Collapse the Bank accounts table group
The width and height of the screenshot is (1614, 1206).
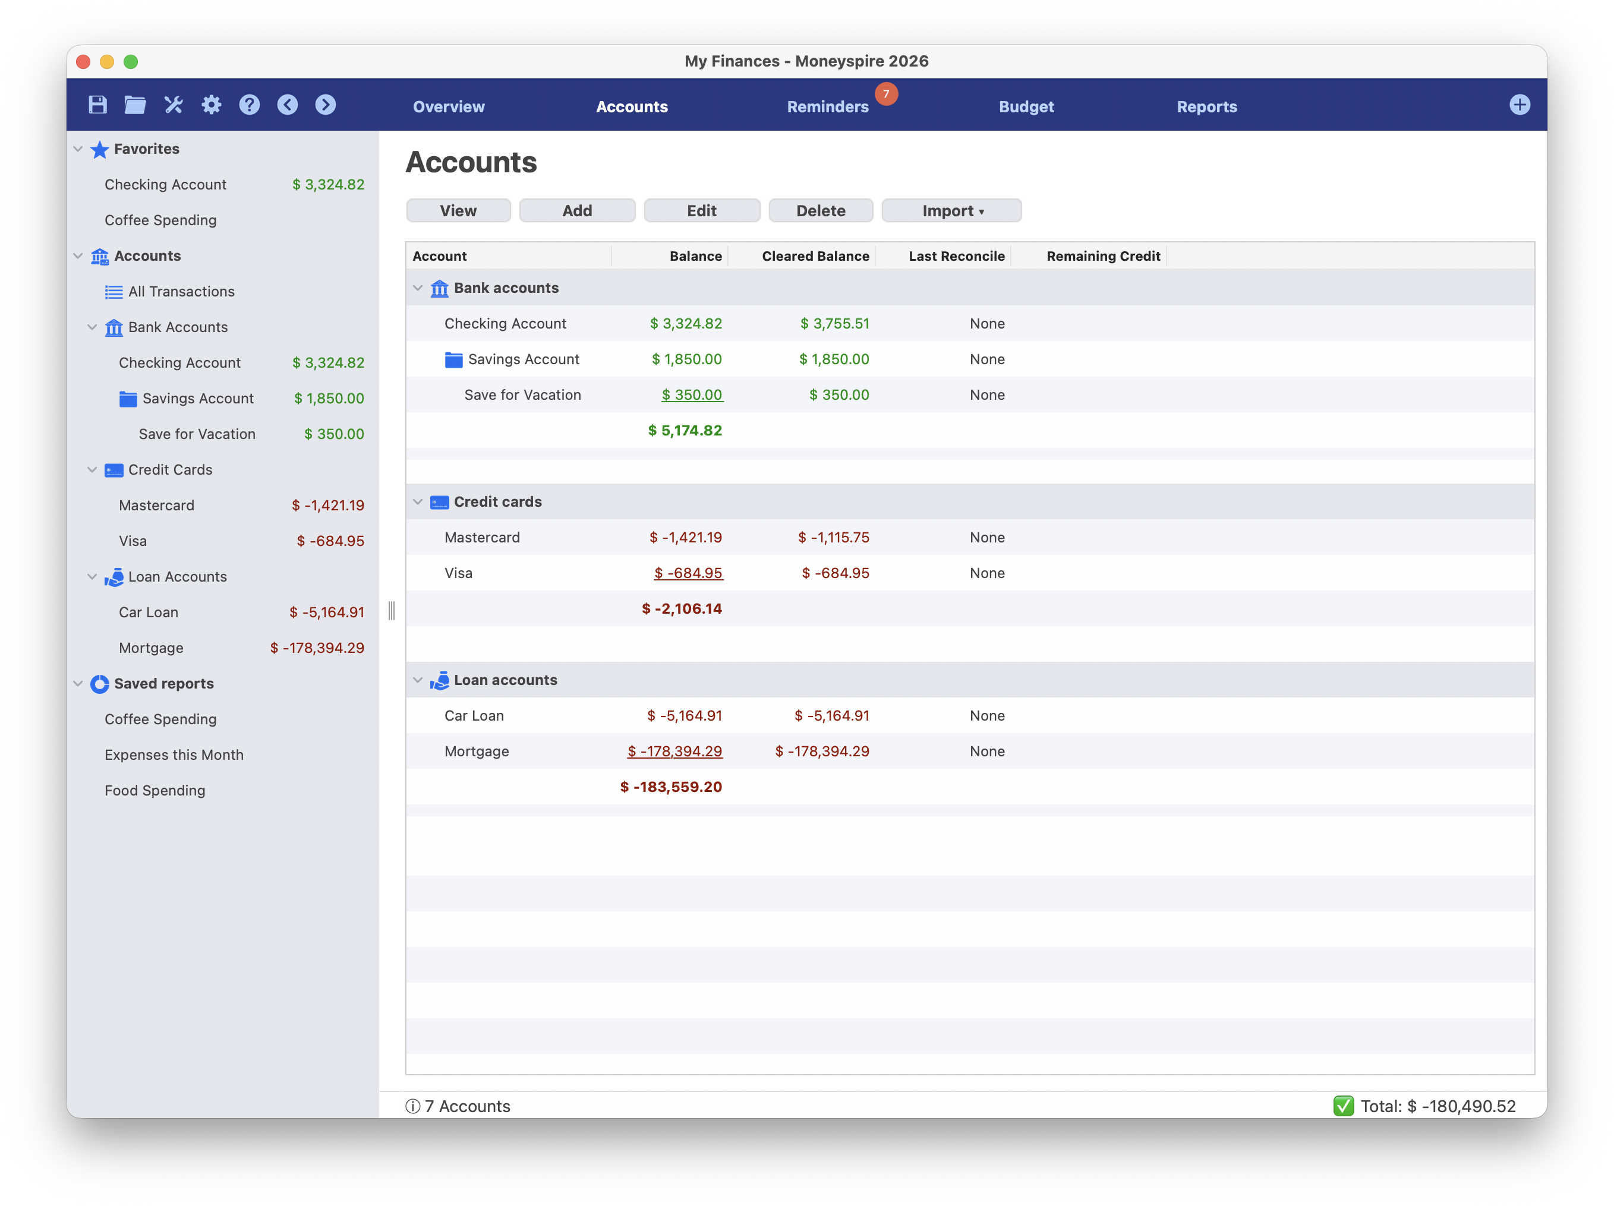(x=418, y=288)
